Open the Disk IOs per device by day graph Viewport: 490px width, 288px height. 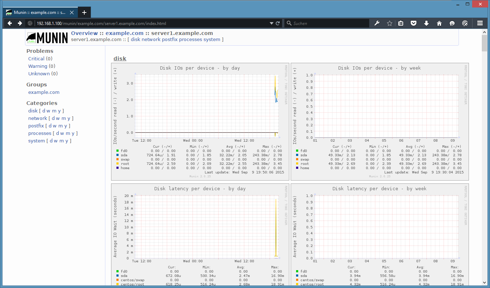[200, 122]
